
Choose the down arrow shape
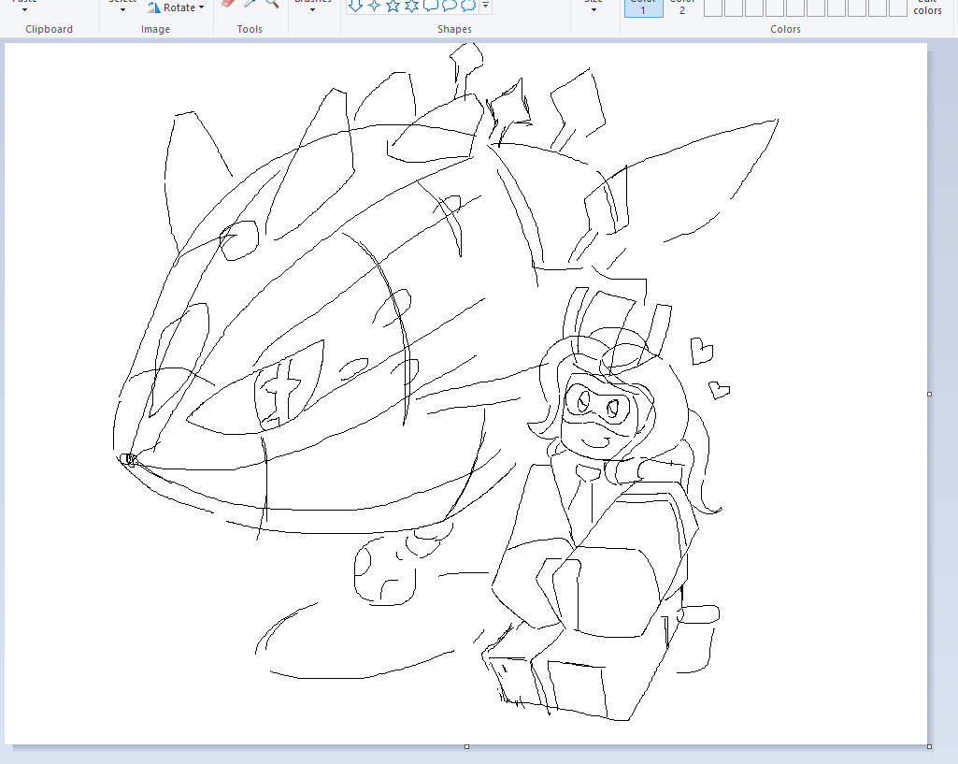[x=355, y=6]
